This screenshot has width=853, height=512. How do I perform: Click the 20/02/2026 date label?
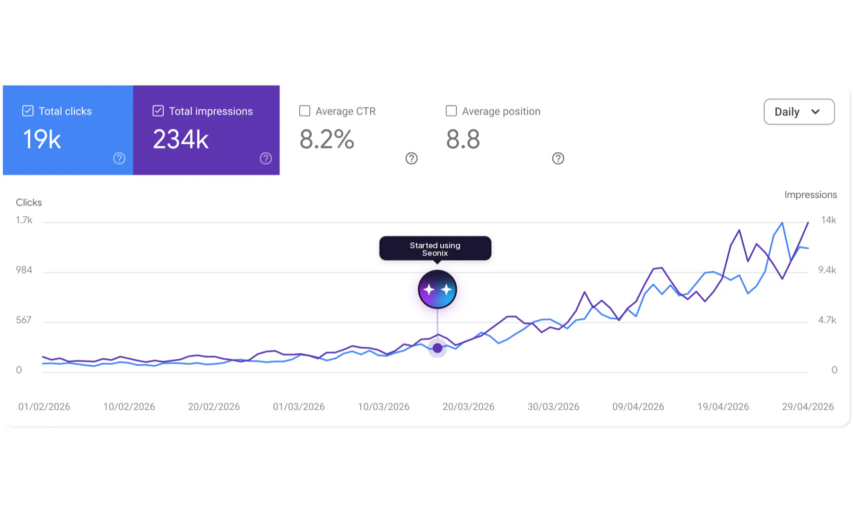click(214, 407)
